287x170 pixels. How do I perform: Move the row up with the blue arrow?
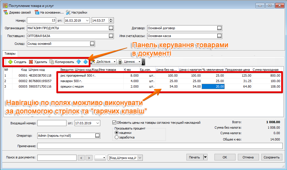coord(79,62)
